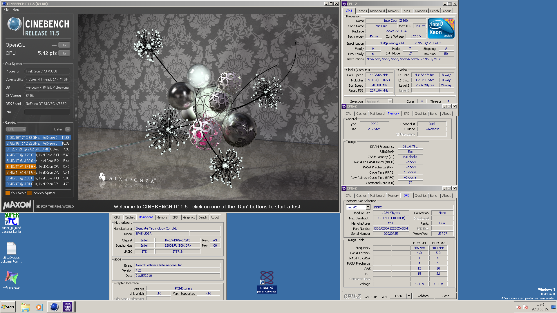Click the Details arrow button in Ranking

(x=68, y=129)
